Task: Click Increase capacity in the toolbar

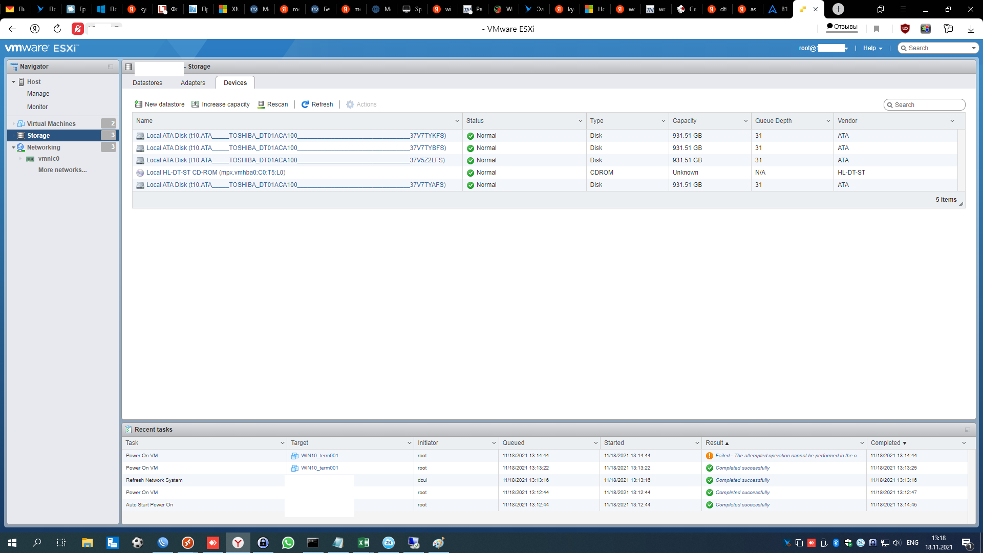Action: [x=221, y=104]
